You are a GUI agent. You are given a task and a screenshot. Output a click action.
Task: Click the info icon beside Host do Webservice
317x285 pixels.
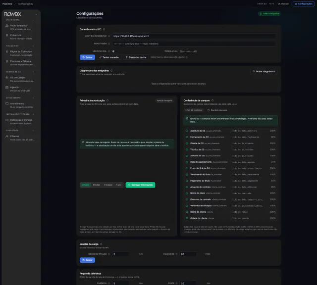(109, 36)
